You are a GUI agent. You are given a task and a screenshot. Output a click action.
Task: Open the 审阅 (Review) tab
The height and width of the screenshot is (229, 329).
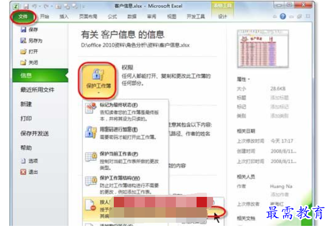152,17
